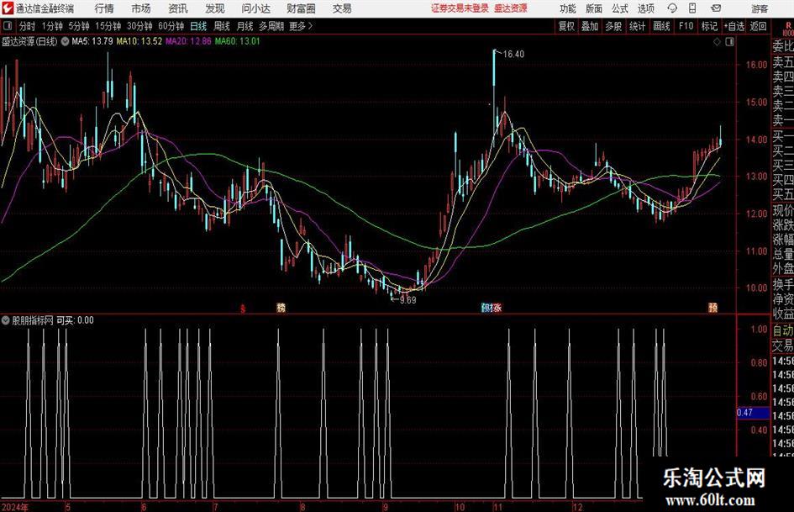The width and height of the screenshot is (794, 512).
Task: Switch to the 周线 weekly tab
Action: click(x=222, y=26)
